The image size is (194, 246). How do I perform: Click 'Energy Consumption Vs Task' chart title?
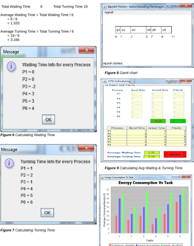click(x=146, y=183)
